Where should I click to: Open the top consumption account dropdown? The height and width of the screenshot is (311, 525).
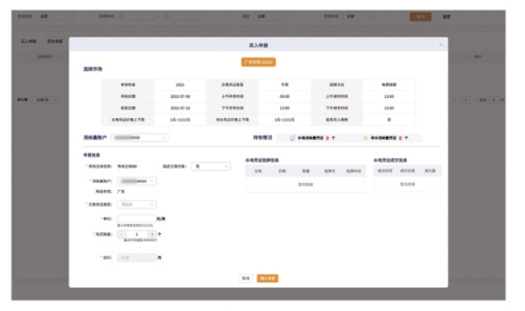(140, 137)
